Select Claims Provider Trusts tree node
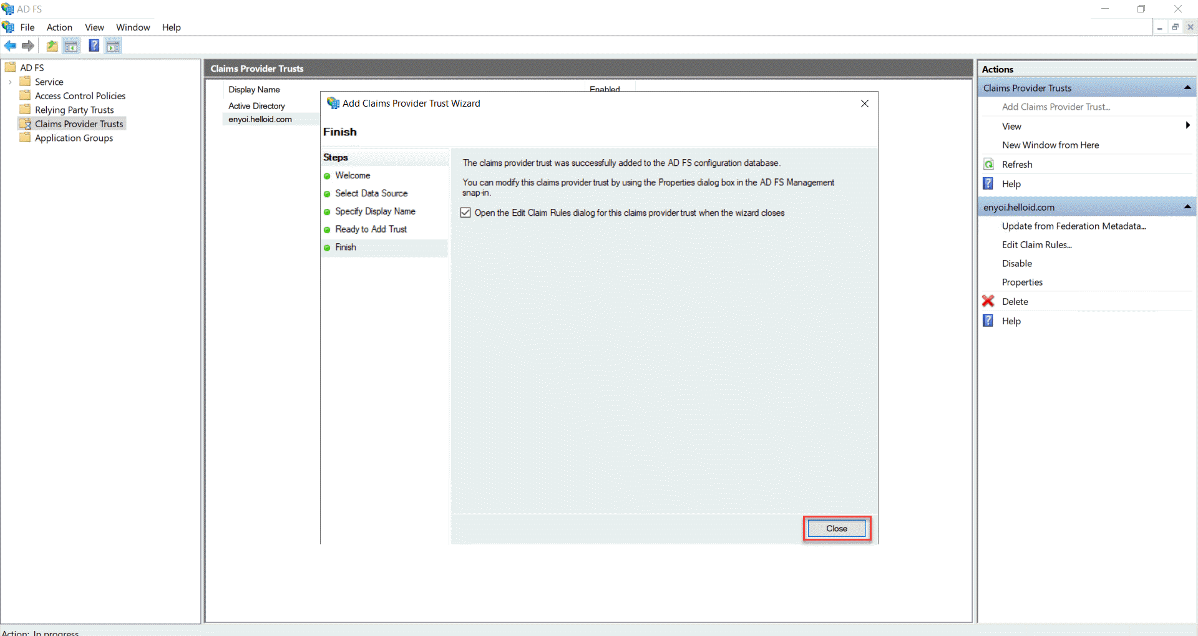 point(79,123)
